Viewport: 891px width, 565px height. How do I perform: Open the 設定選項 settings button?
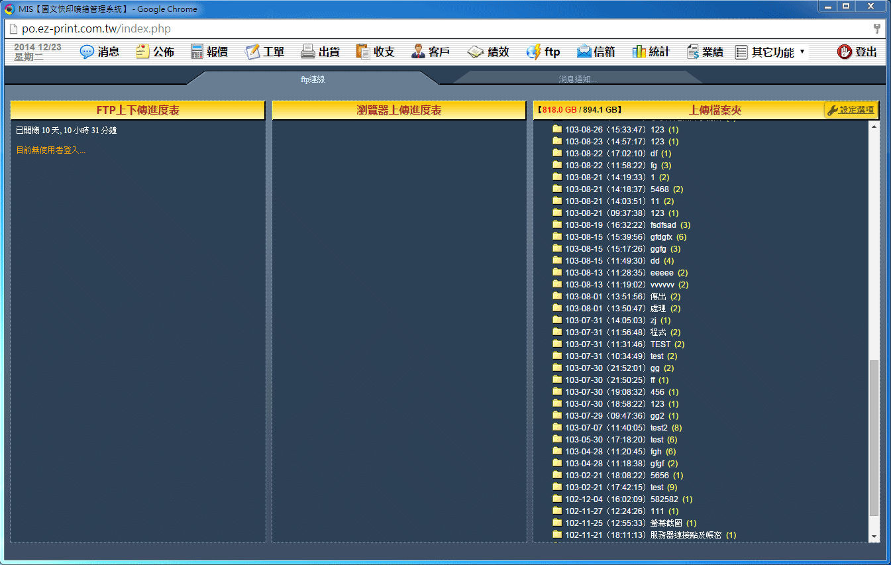point(851,110)
